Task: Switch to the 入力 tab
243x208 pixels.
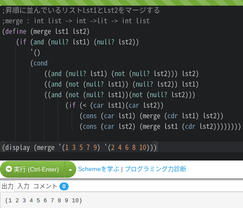Action: pos(23,186)
